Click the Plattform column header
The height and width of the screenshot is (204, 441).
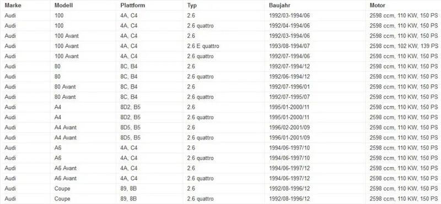(x=133, y=5)
